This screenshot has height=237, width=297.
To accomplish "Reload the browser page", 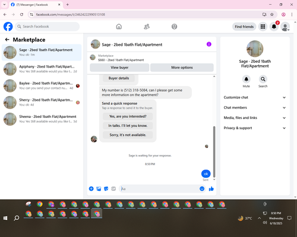I will pyautogui.click(x=21, y=14).
